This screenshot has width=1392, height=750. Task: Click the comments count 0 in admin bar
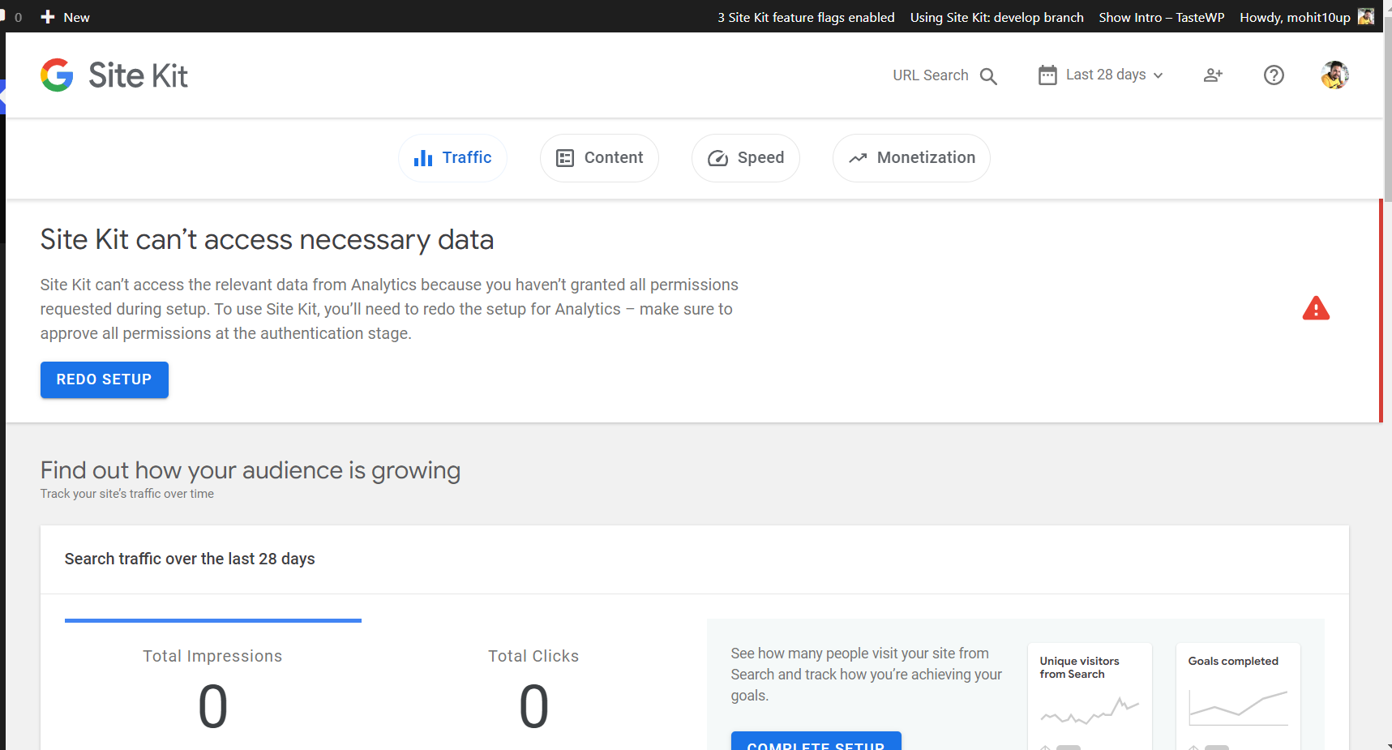coord(18,17)
